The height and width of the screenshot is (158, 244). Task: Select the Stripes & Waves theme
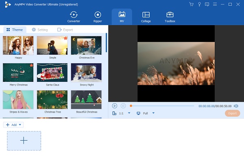18,100
